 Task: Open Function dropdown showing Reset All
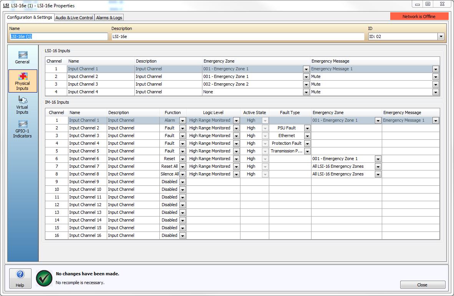pos(182,167)
